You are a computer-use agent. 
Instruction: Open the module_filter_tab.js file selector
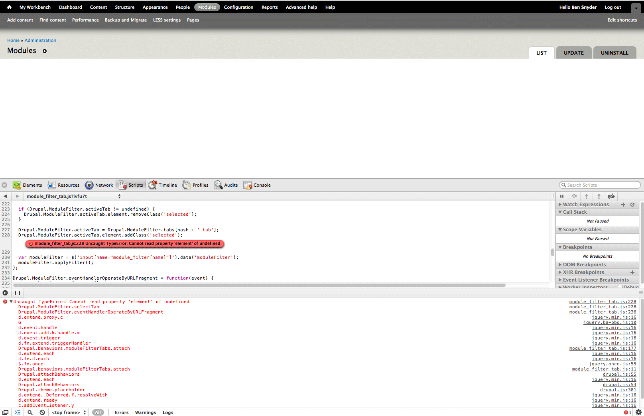74,196
